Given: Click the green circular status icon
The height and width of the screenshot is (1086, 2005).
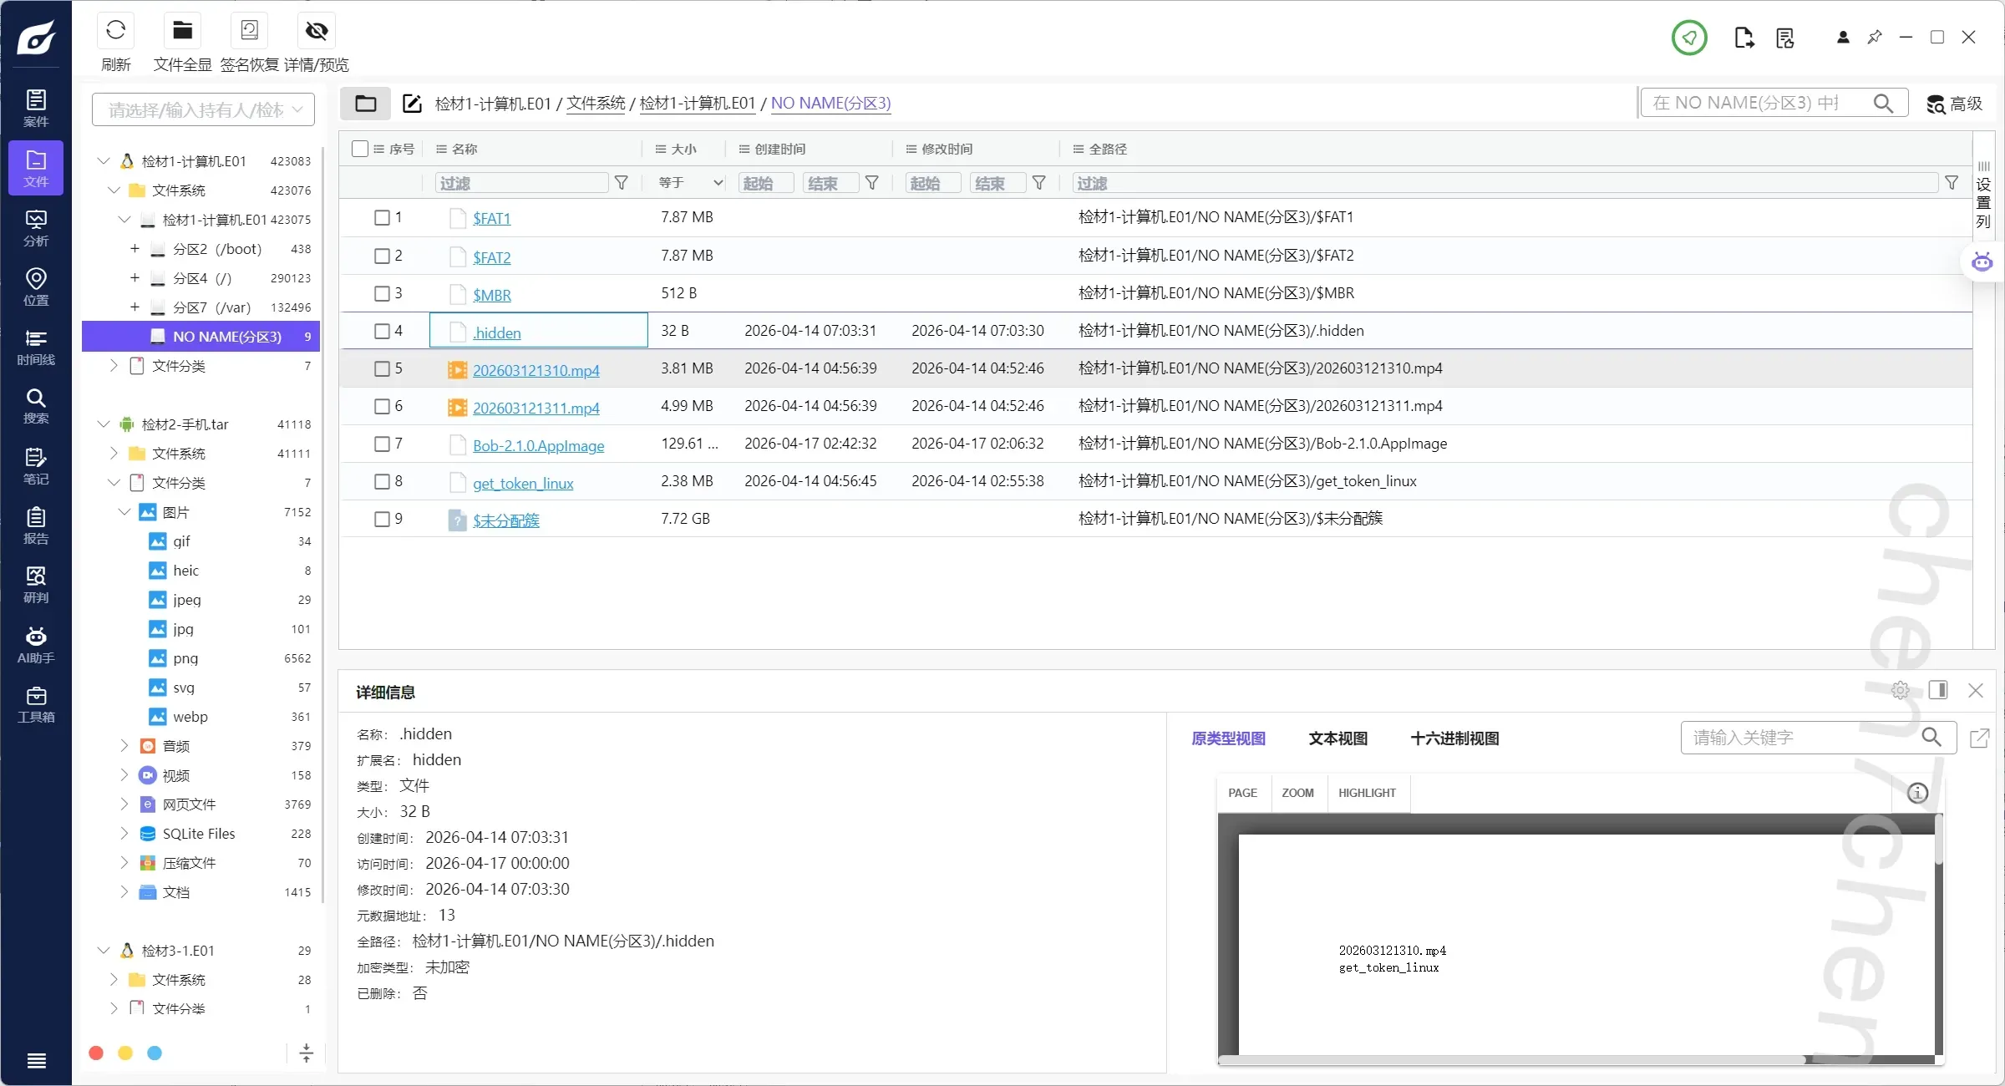Looking at the screenshot, I should tap(1689, 38).
